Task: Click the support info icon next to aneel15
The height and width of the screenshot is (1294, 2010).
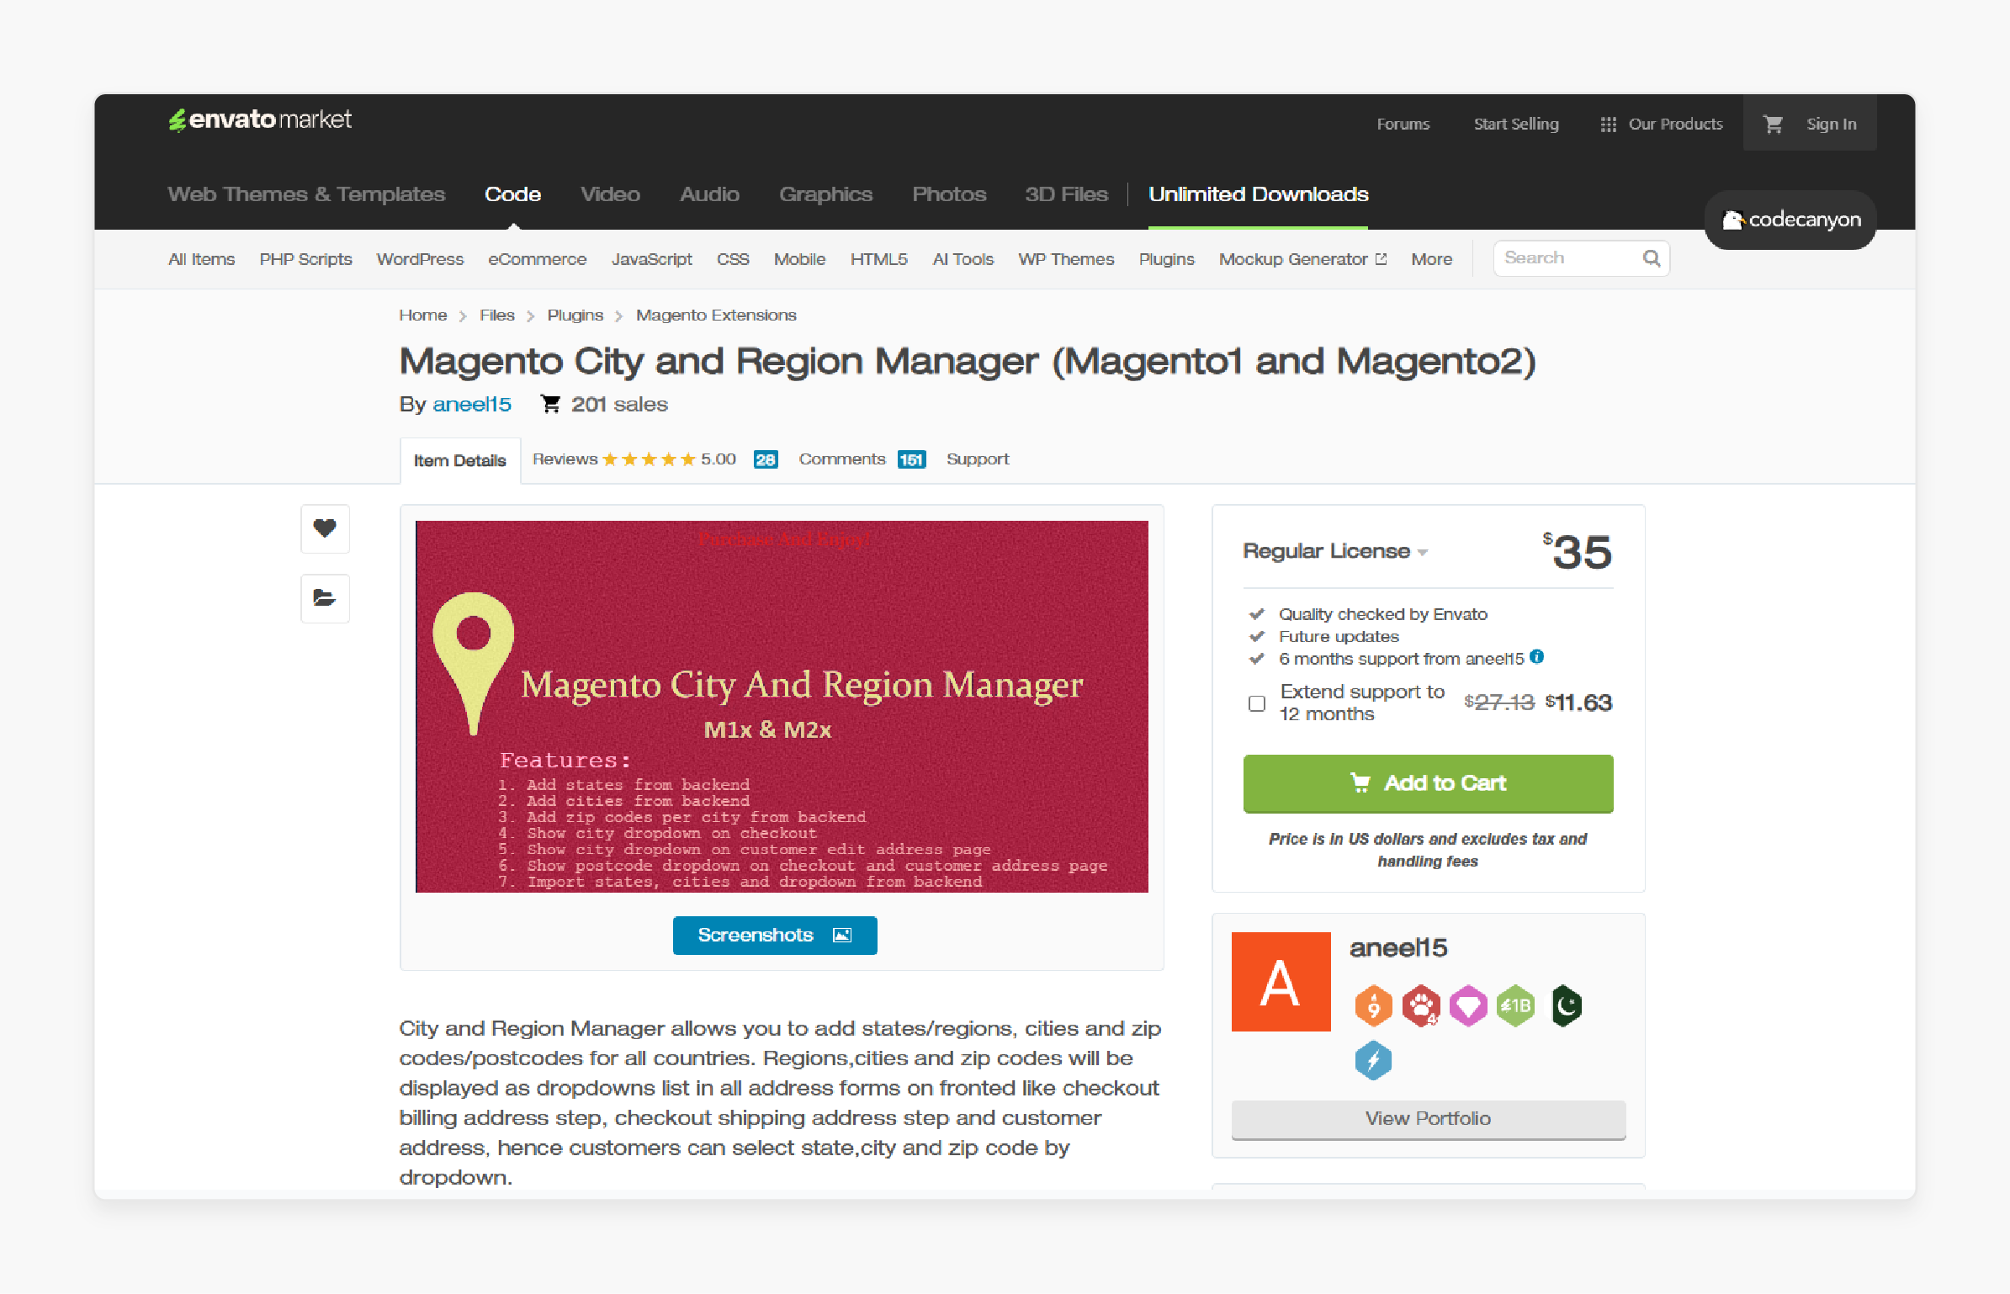Action: [1537, 657]
